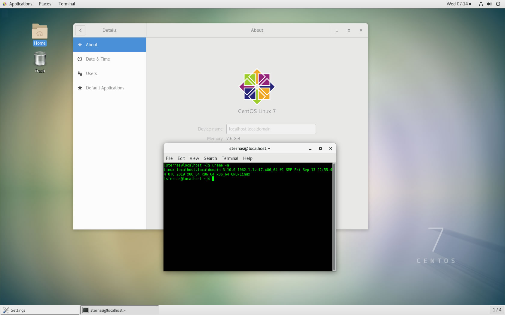
Task: Click the CentOS logo in About window
Action: (257, 87)
